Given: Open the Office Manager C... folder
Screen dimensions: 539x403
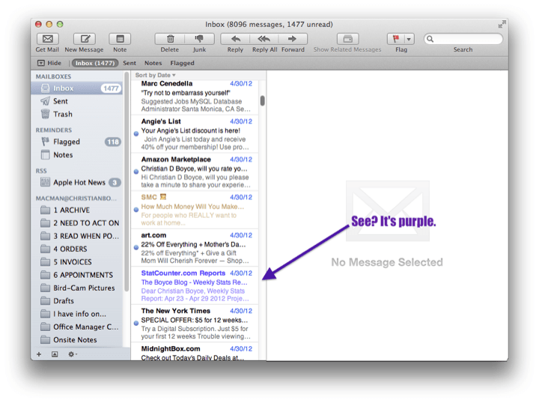Looking at the screenshot, I should [76, 327].
